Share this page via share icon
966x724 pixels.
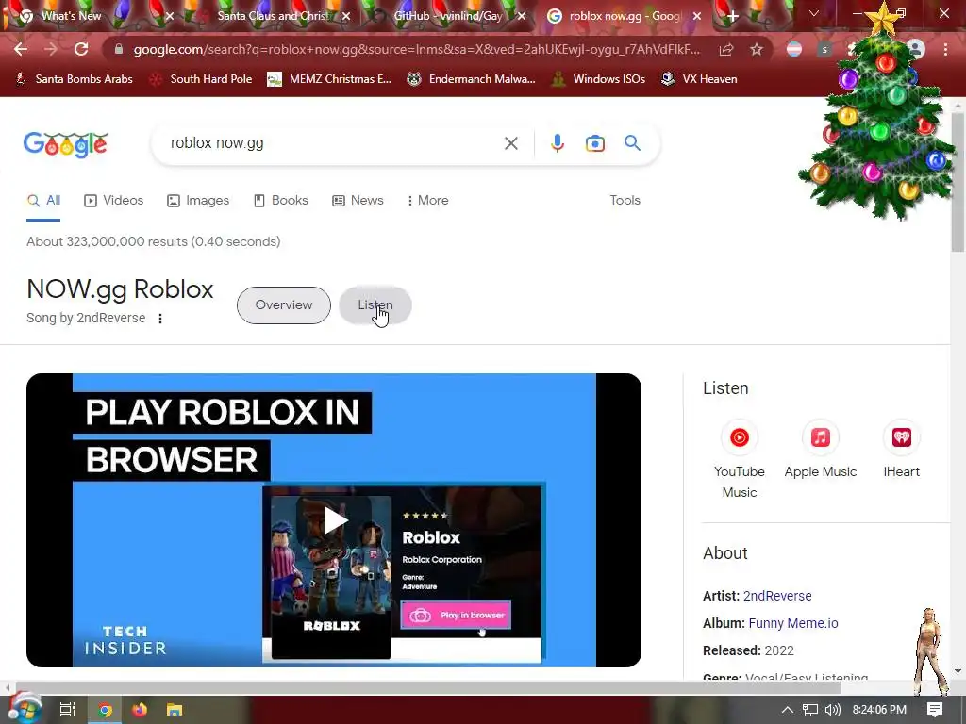point(726,49)
